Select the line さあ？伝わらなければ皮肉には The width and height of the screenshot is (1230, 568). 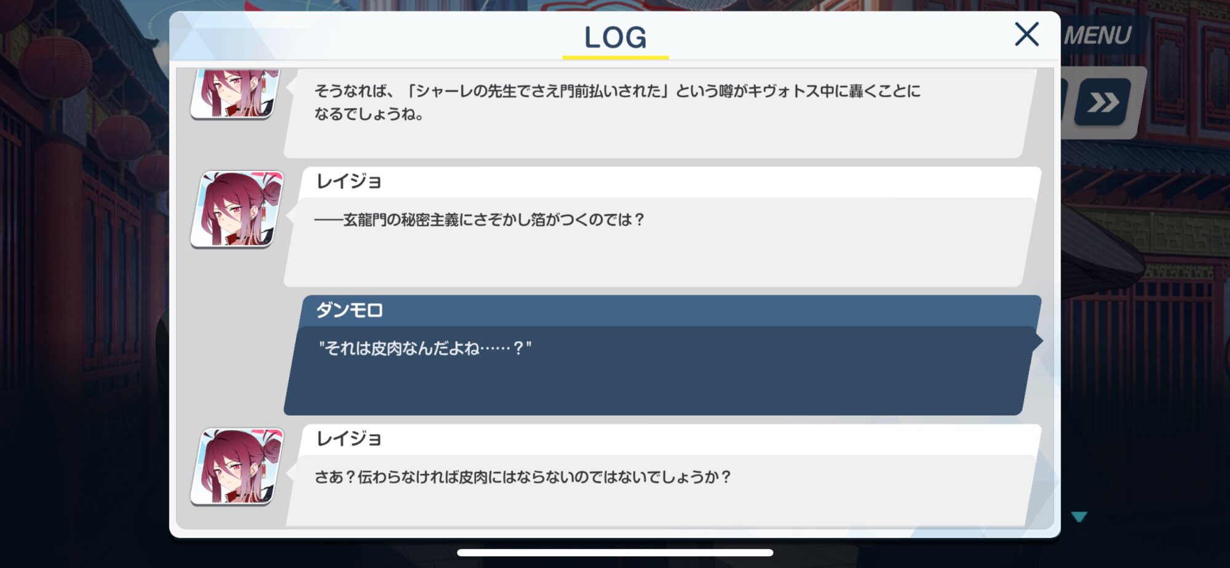(x=523, y=477)
